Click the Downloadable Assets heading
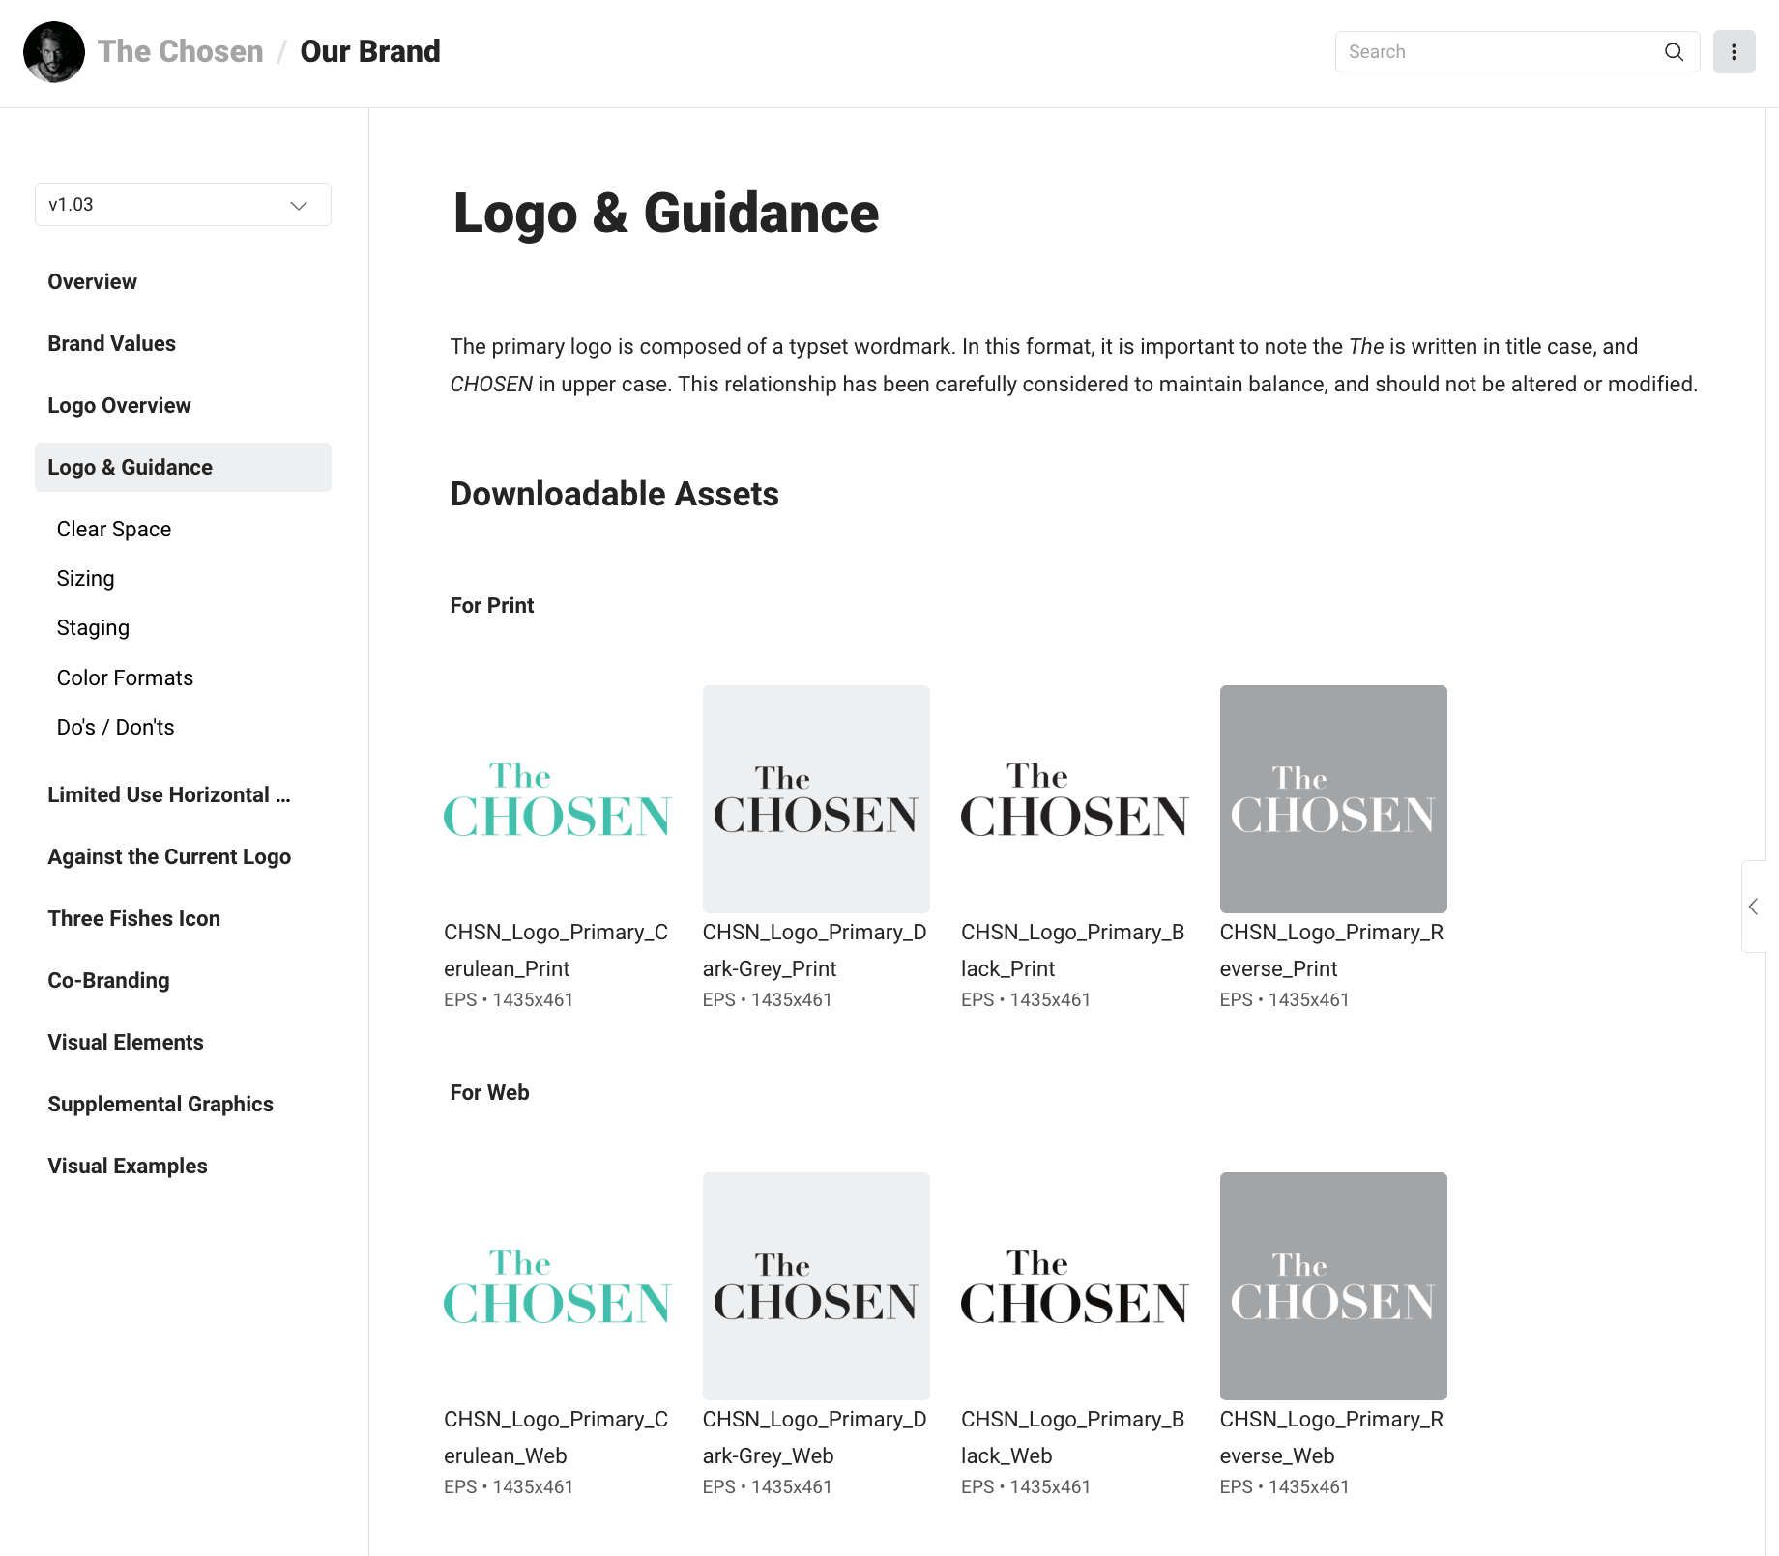This screenshot has height=1556, width=1779. pos(615,494)
